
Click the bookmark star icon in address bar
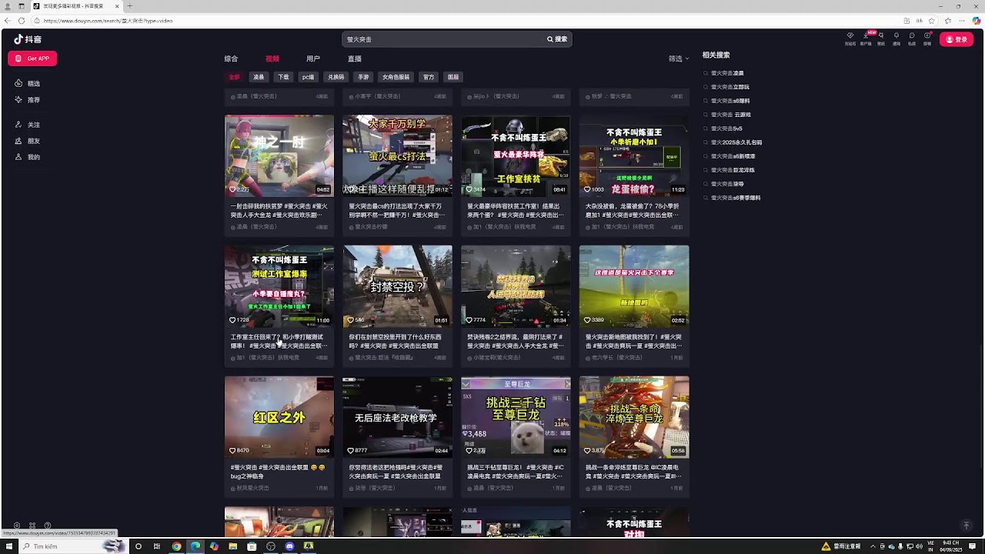tap(931, 21)
